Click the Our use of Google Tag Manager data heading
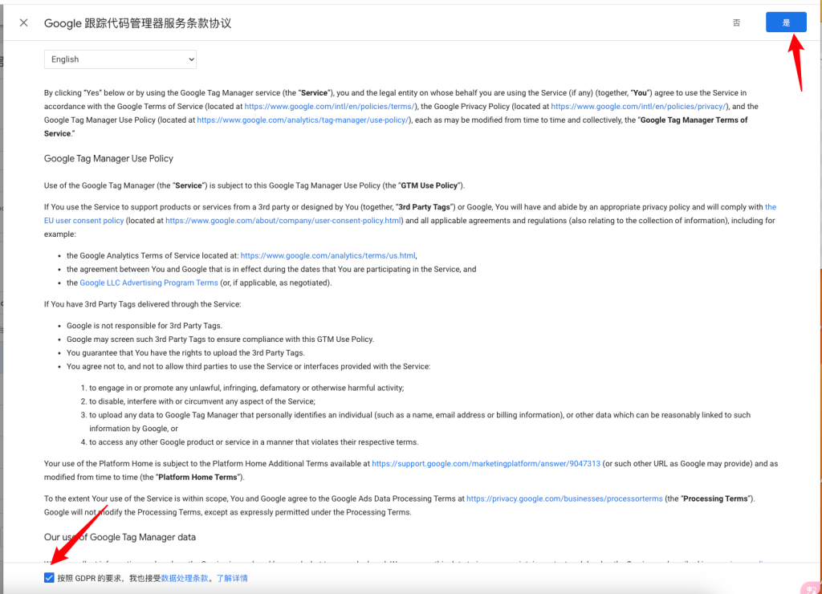822x594 pixels. pos(120,537)
